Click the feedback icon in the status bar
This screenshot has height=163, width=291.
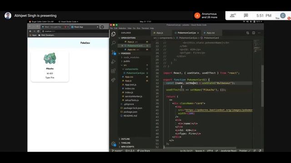tap(255, 151)
